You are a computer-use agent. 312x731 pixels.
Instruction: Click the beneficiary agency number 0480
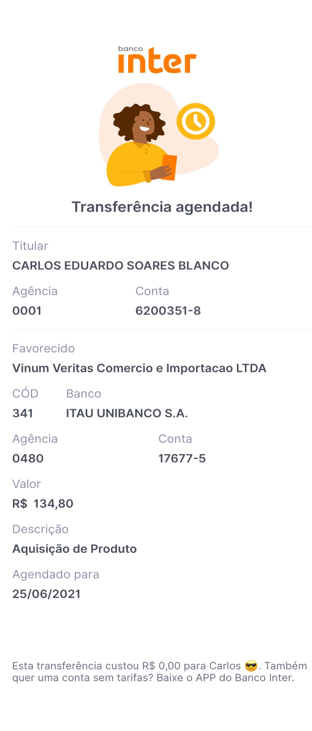(x=28, y=459)
